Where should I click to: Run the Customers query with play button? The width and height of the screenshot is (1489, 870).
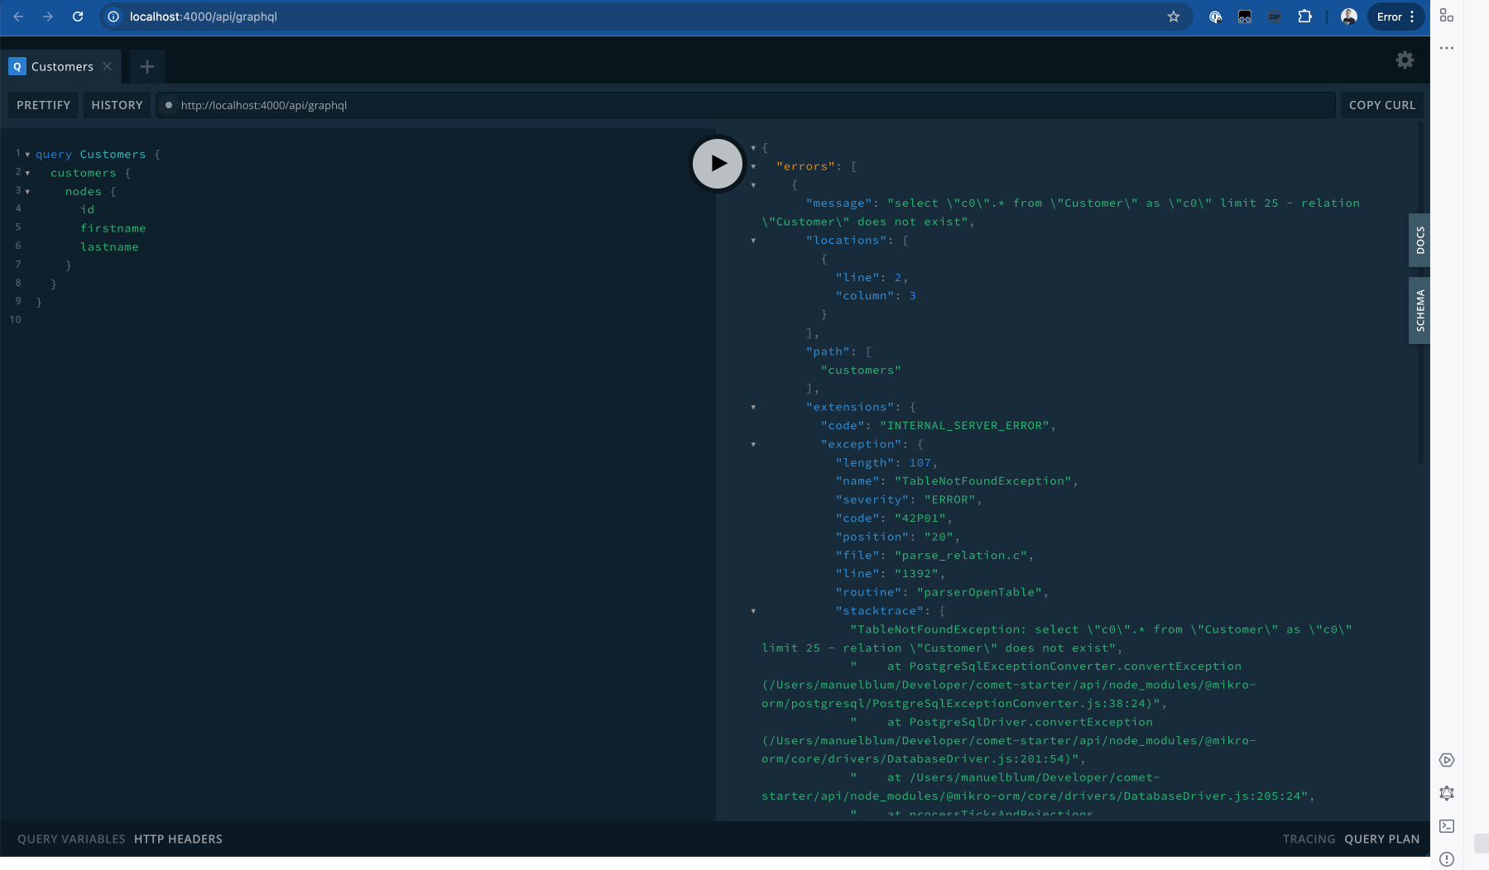(x=718, y=164)
